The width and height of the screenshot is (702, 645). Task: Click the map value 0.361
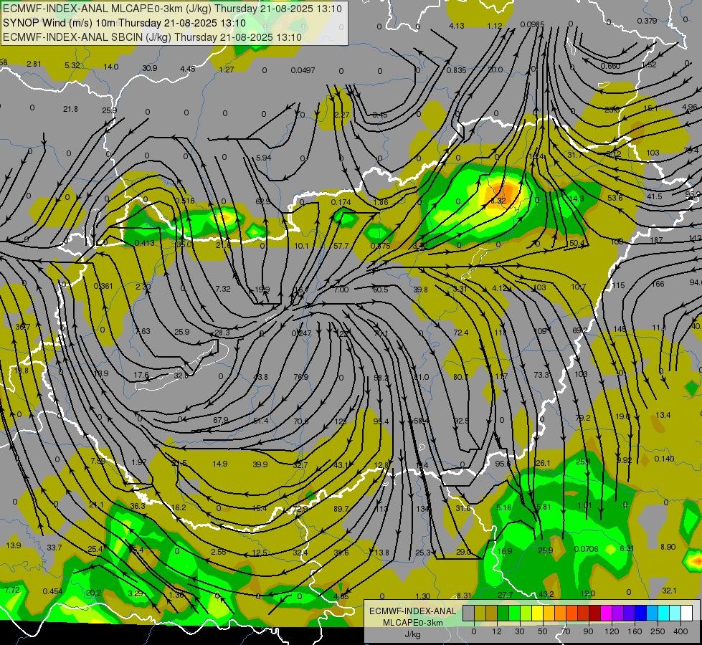pos(103,286)
